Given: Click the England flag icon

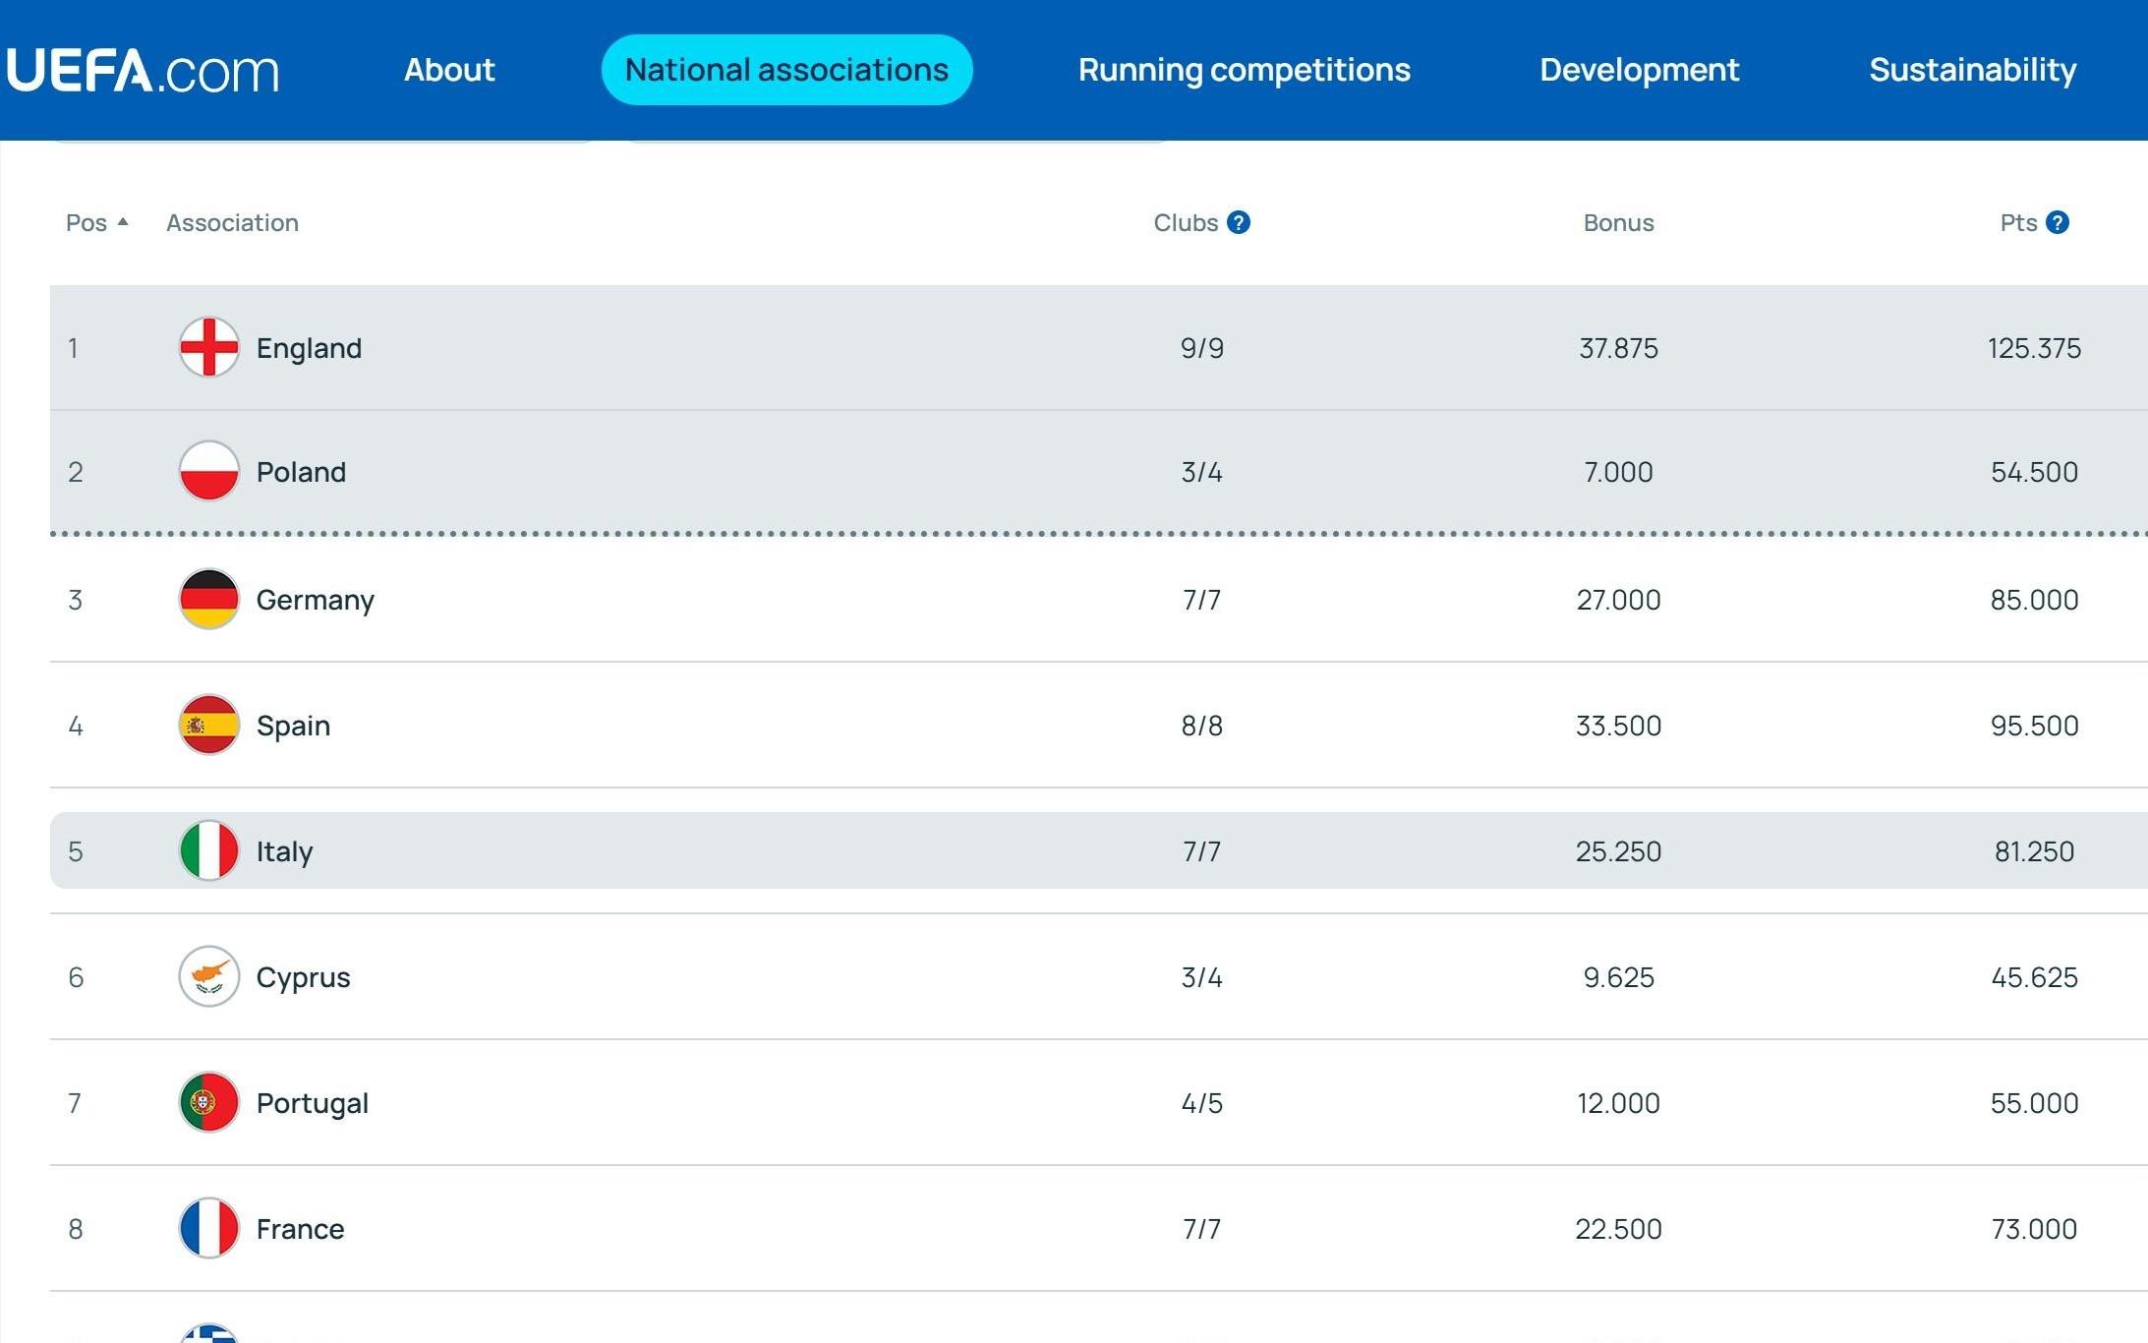Looking at the screenshot, I should 208,347.
